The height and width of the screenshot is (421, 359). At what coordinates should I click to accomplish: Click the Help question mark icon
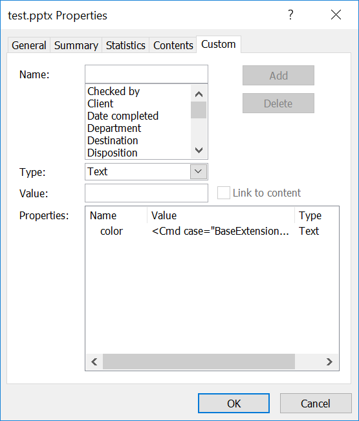(x=290, y=15)
